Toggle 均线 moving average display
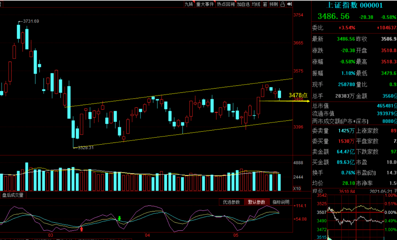The height and width of the screenshot is (240, 397). (256, 4)
